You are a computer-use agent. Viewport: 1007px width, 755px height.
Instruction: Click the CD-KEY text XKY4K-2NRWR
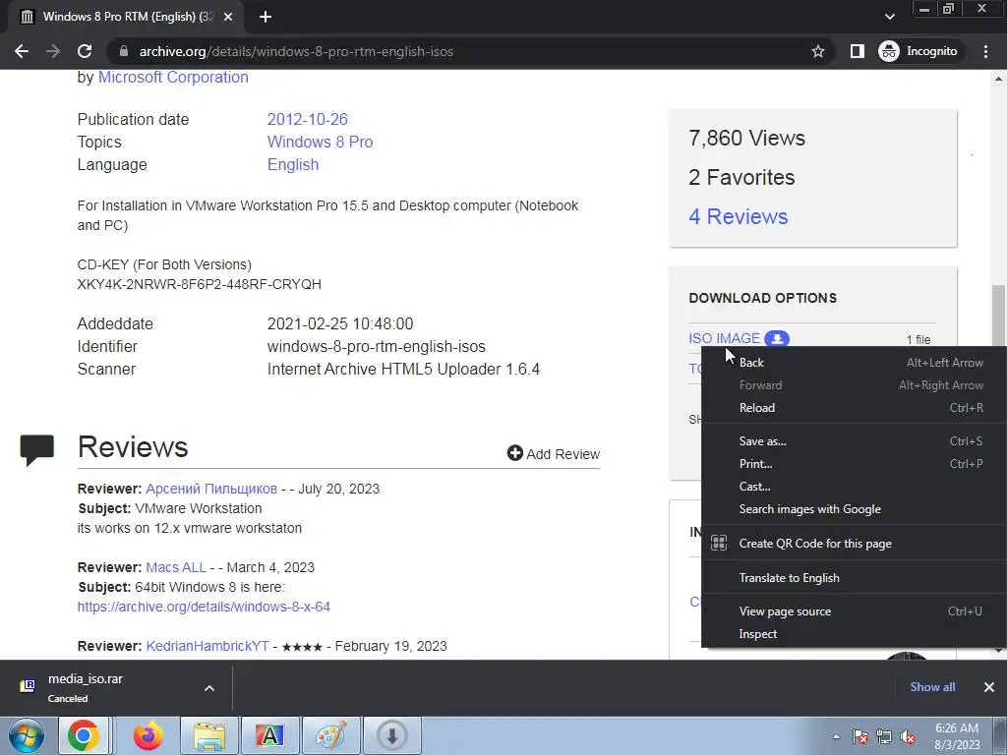tap(199, 284)
